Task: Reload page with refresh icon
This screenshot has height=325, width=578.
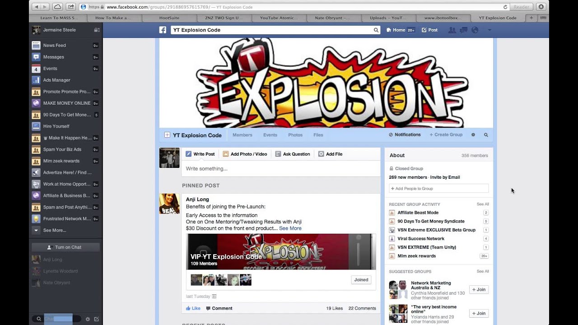Action: [505, 7]
